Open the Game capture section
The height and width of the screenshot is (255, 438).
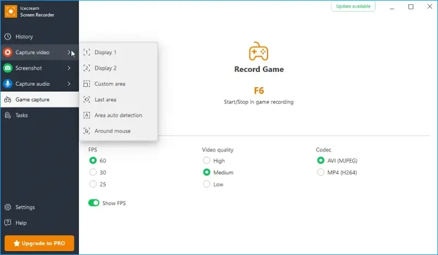[40, 99]
